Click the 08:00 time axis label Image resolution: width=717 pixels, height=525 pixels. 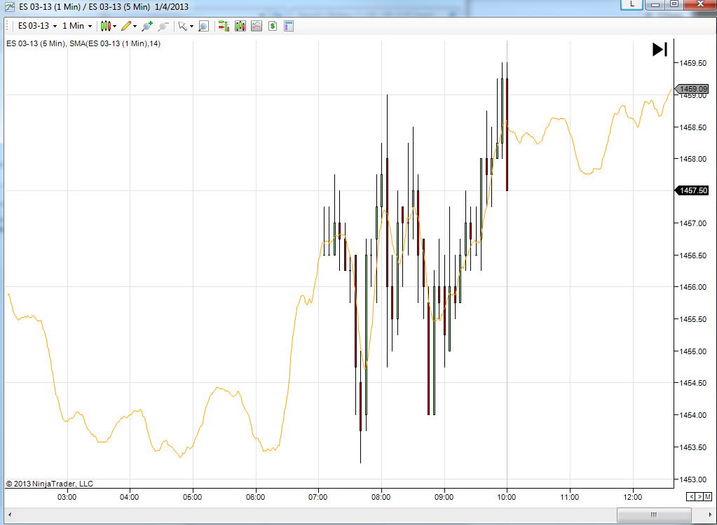tap(381, 497)
